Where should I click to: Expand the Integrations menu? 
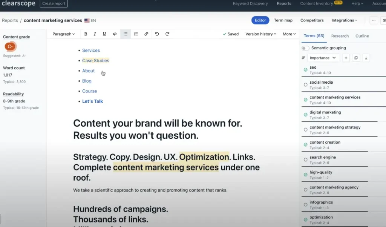[344, 20]
